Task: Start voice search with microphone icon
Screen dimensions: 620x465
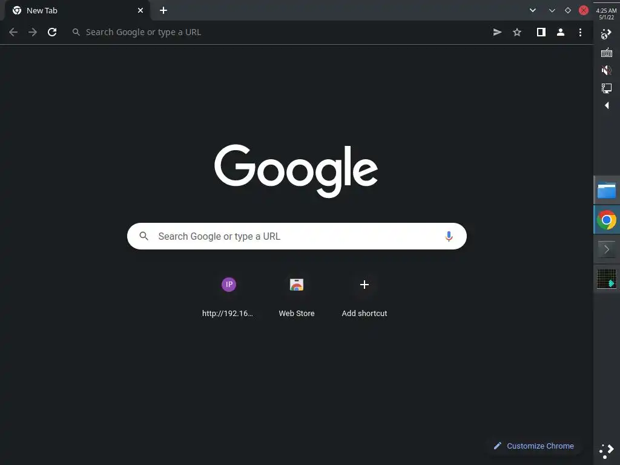Action: click(x=449, y=236)
